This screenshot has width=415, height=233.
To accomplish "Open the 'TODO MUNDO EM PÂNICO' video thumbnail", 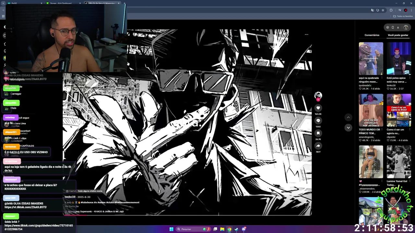I will [371, 110].
